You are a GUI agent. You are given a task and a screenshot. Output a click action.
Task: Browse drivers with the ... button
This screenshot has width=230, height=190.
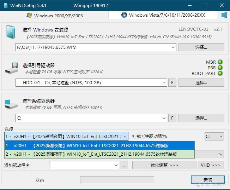coord(124,165)
